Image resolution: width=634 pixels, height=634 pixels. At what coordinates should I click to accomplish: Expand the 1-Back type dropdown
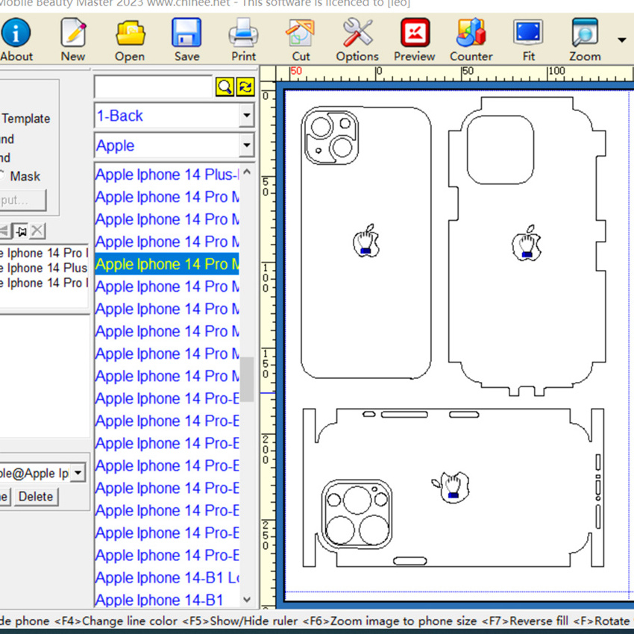coord(246,116)
